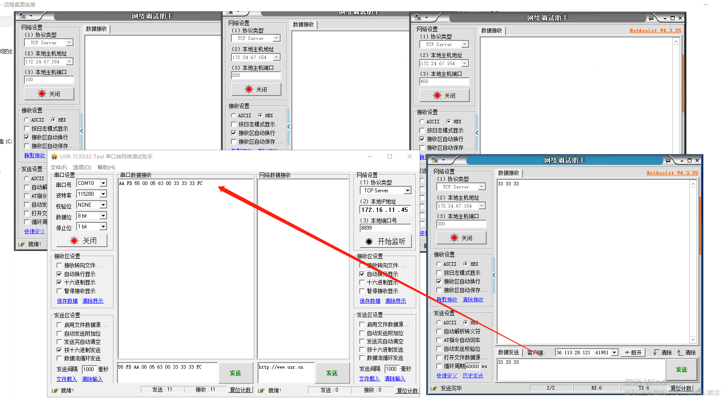The width and height of the screenshot is (722, 399).
Task: Enable 数据流循环发送 in serial send settings
Action: 59,358
